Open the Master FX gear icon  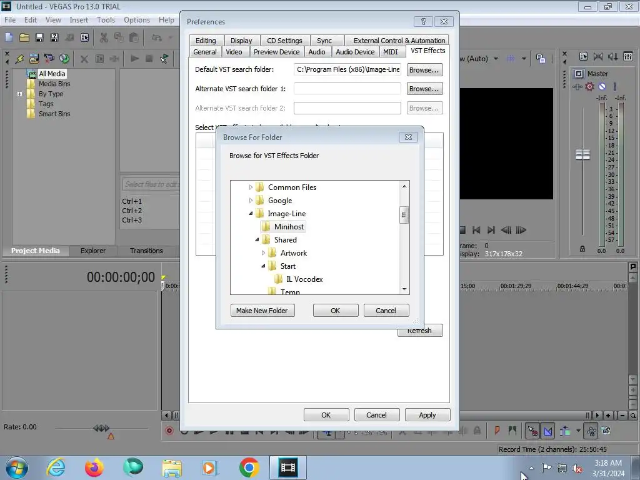pos(589,86)
